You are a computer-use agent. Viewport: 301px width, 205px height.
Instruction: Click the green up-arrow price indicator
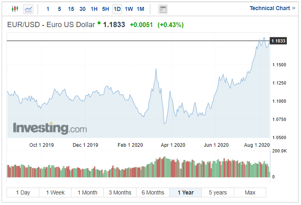pos(99,24)
